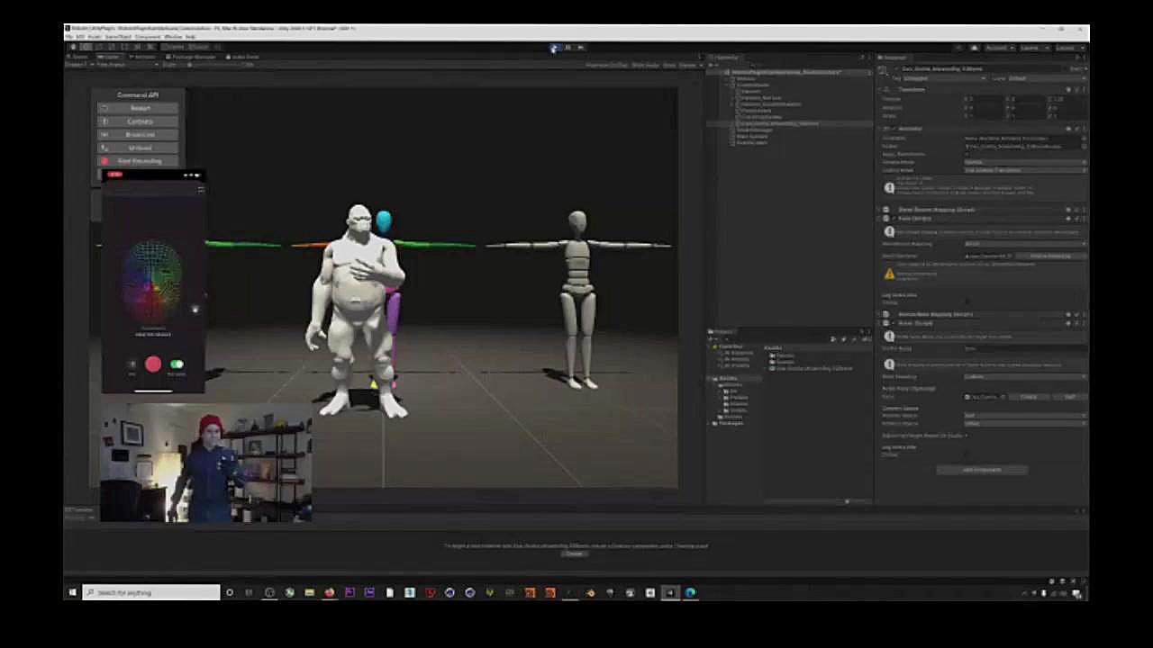This screenshot has width=1153, height=648.
Task: Click the cloud services icon
Action: 975,48
